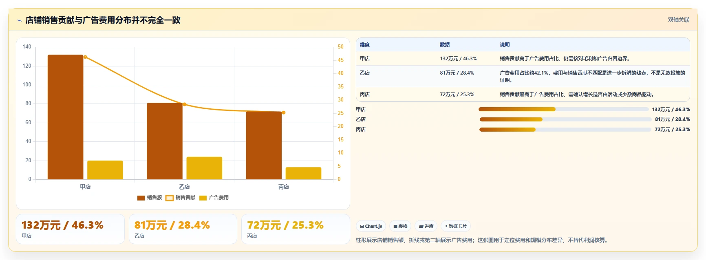
Task: Click the note starting 销售贡献略高于广告费用占比
Action: [x=578, y=95]
